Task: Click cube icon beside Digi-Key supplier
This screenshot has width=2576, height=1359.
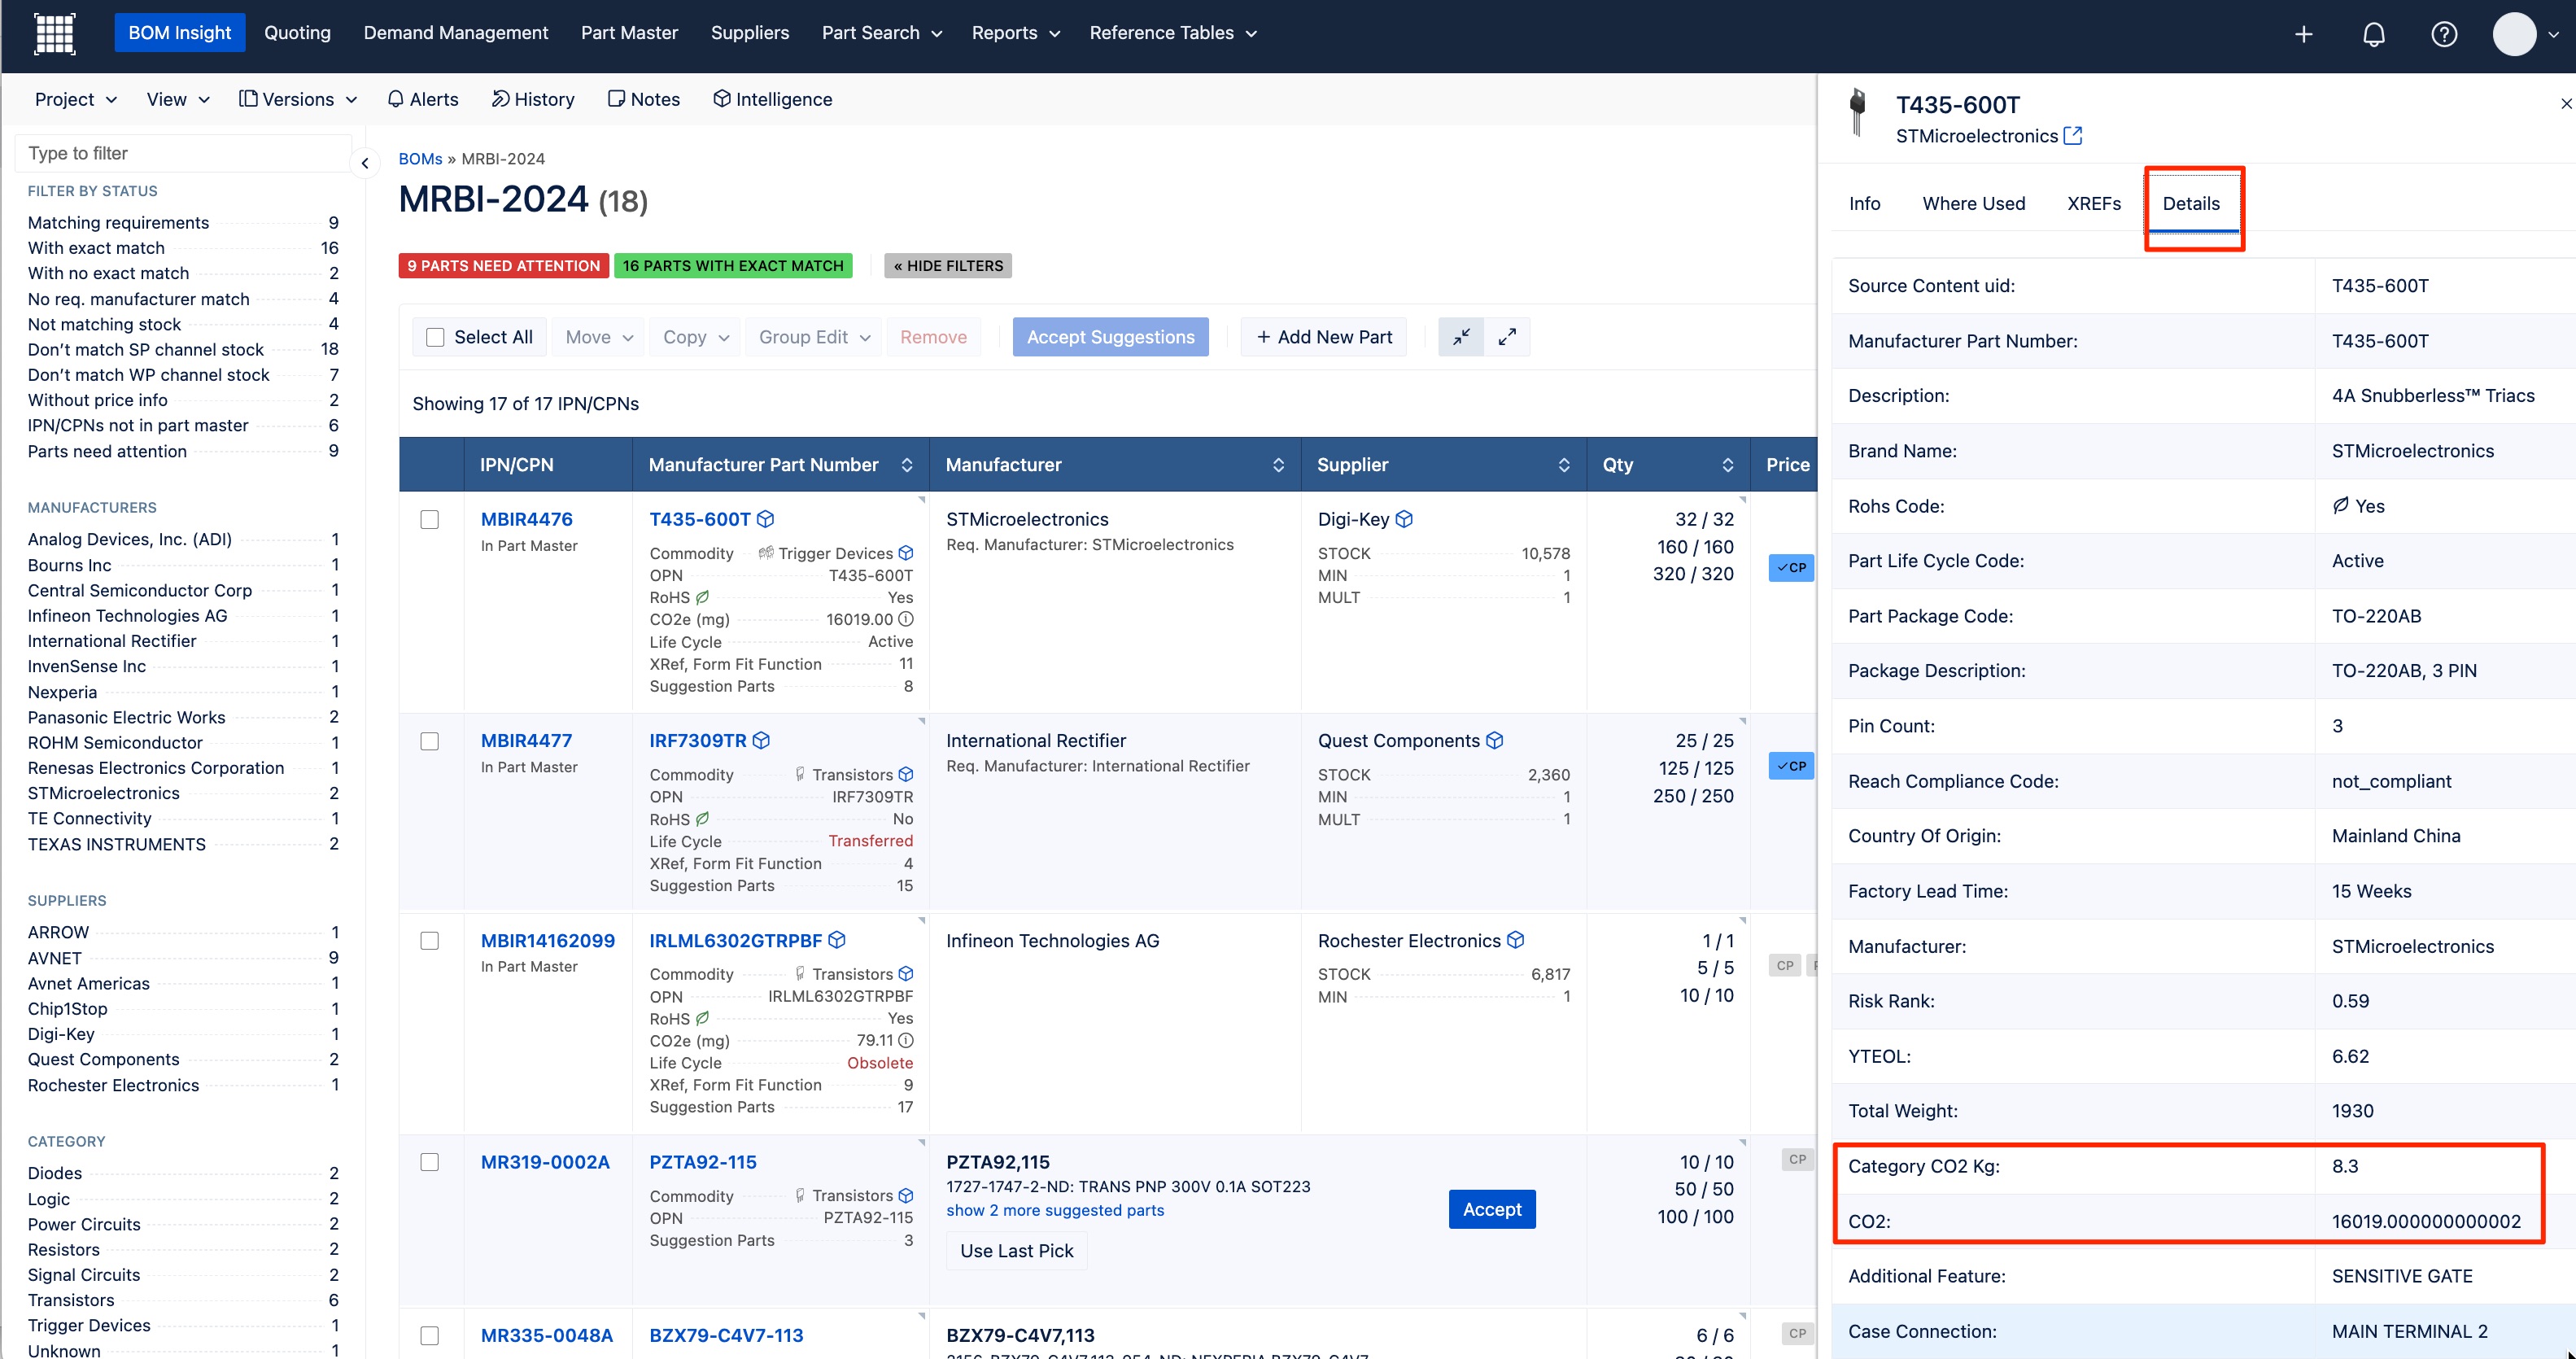Action: [x=1404, y=519]
